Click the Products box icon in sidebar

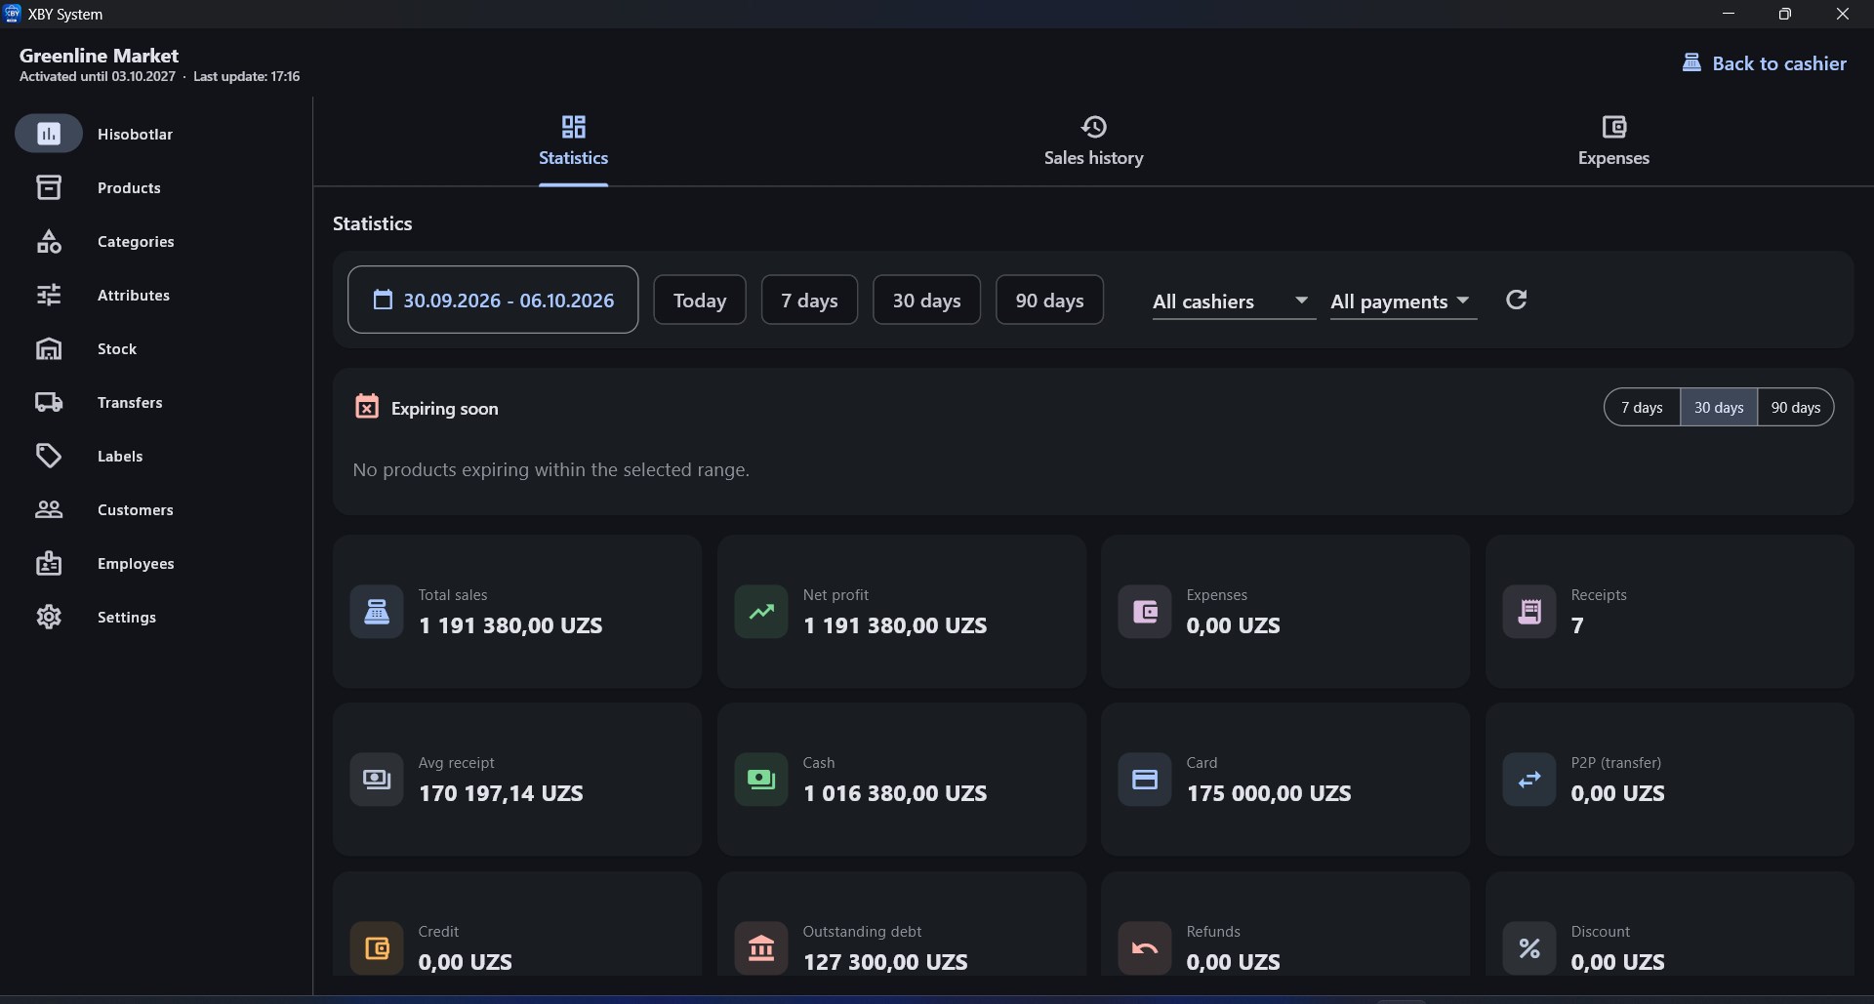(49, 187)
